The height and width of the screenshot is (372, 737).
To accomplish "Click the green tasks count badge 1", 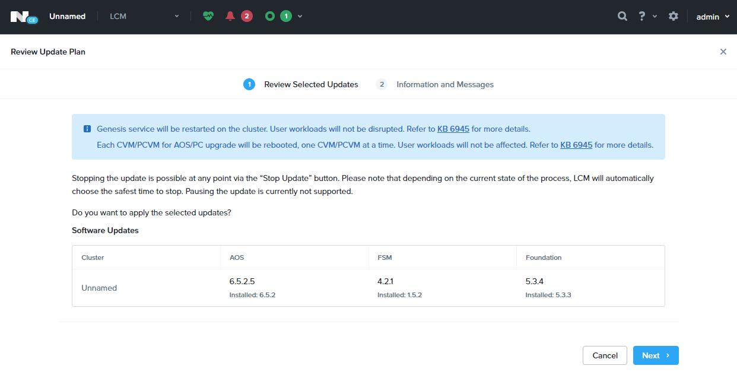I will click(x=286, y=16).
